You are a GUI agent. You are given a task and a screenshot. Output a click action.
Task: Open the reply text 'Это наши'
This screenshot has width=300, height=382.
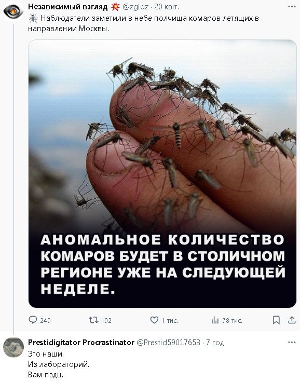tap(46, 353)
